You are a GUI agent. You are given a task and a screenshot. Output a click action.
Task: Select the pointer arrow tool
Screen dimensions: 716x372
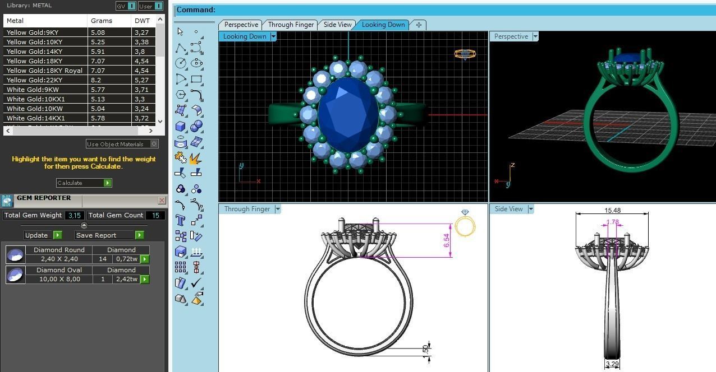pos(180,32)
